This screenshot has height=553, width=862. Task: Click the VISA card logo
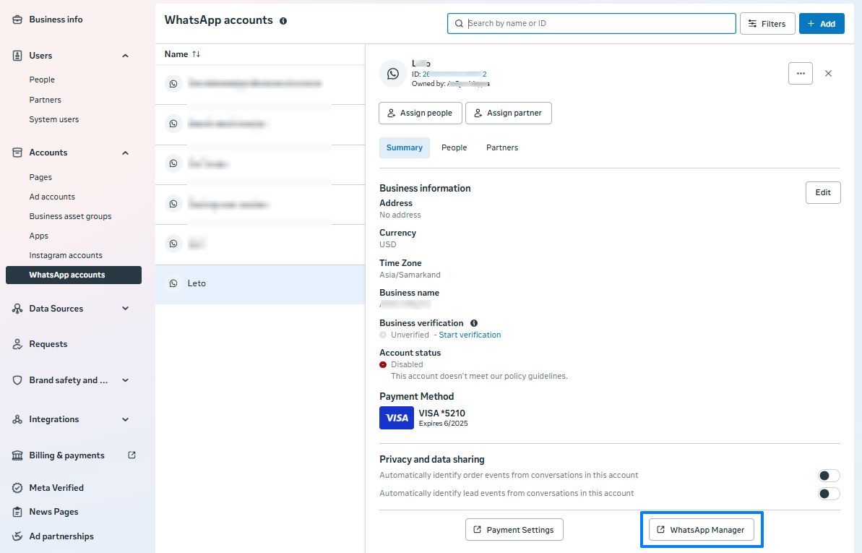click(396, 418)
